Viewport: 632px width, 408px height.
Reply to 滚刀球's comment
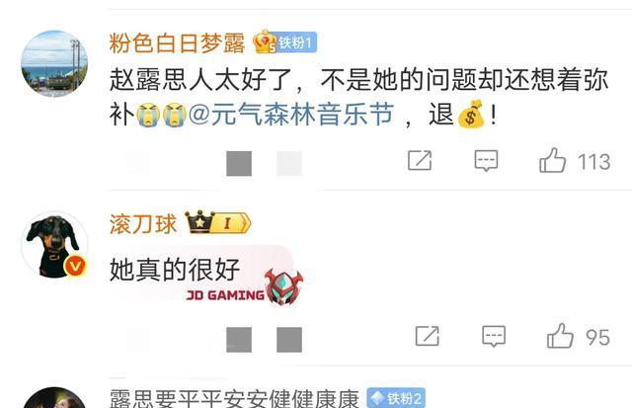point(494,336)
